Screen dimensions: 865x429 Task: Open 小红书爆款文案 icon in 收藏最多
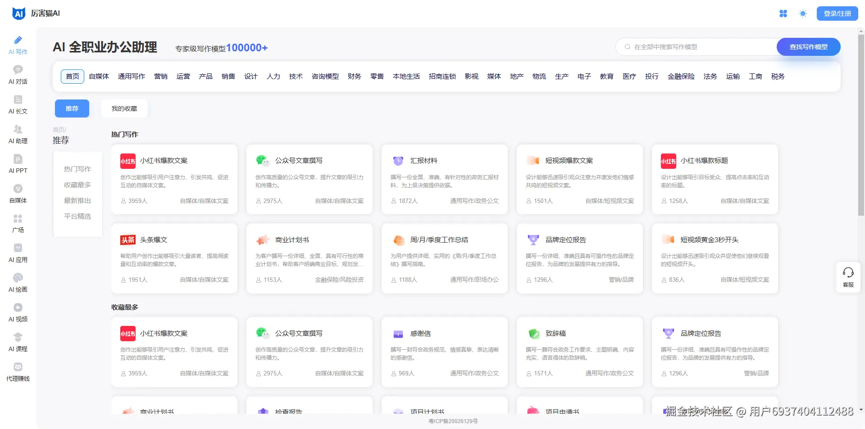tap(127, 334)
